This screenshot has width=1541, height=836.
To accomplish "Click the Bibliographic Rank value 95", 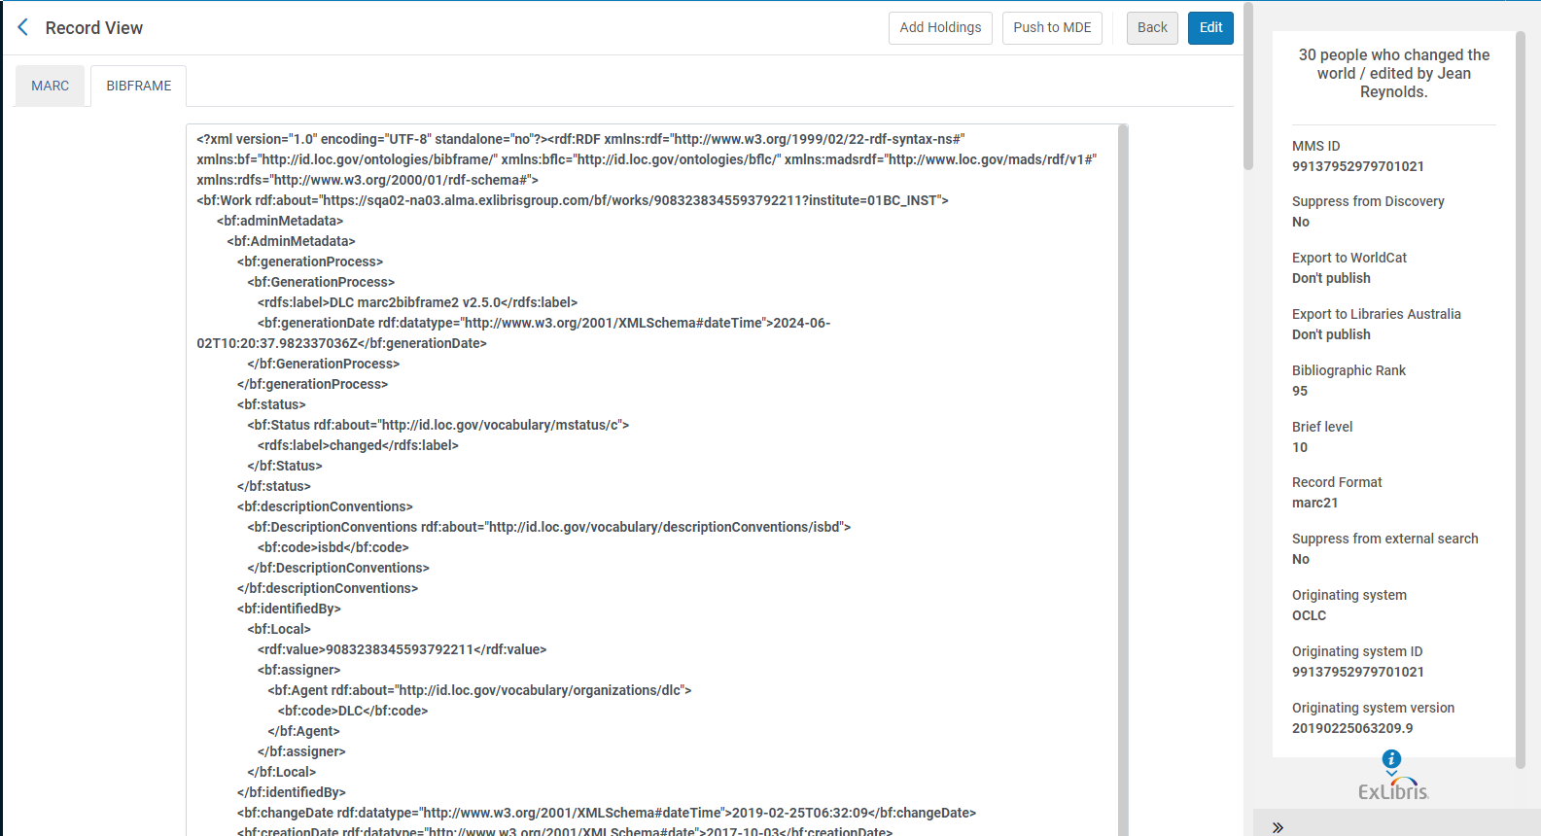I will pos(1300,391).
